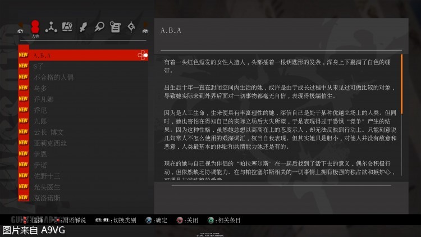Open the scroll with clock history category
Screen dimensions: 421x237
coord(116,27)
